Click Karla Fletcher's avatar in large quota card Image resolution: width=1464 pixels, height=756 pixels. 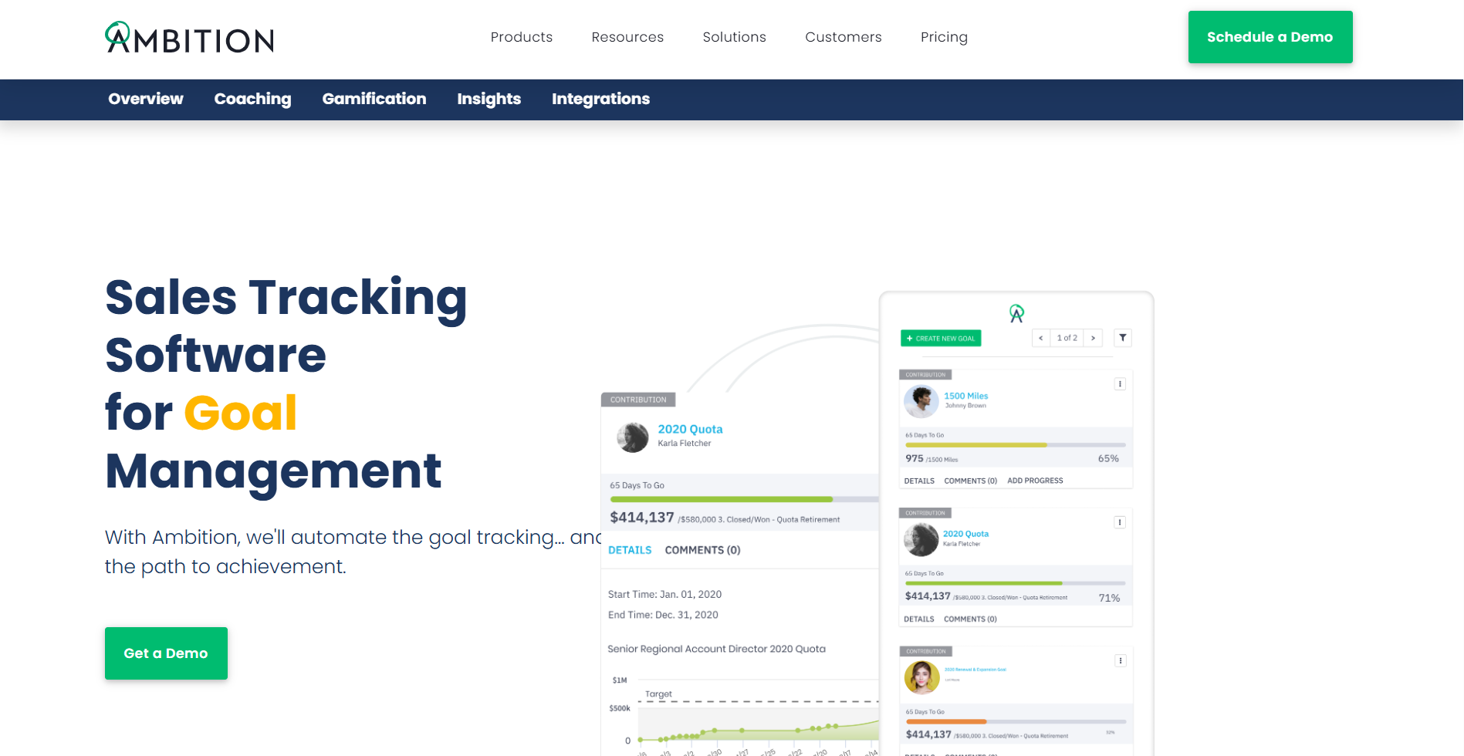tap(632, 437)
